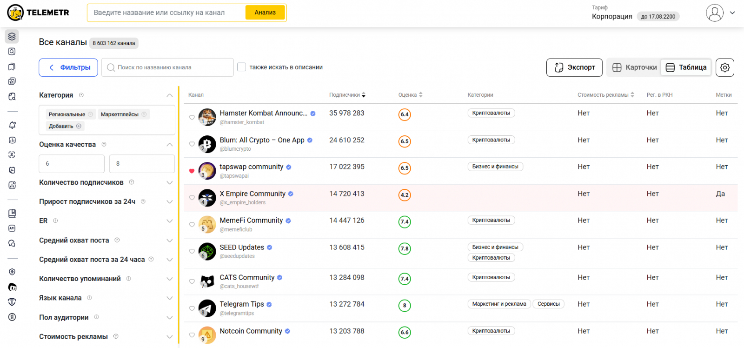Click the channel name search field

pyautogui.click(x=167, y=67)
